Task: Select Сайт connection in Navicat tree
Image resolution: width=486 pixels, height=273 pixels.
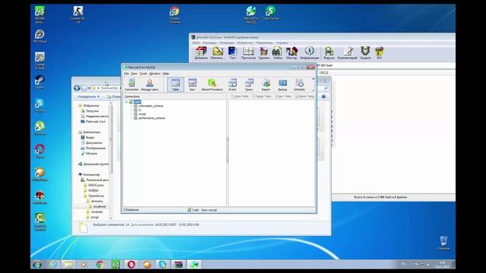Action: (x=137, y=102)
